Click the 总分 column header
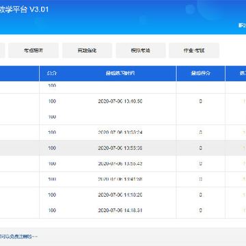The height and width of the screenshot is (246, 246). [52, 73]
